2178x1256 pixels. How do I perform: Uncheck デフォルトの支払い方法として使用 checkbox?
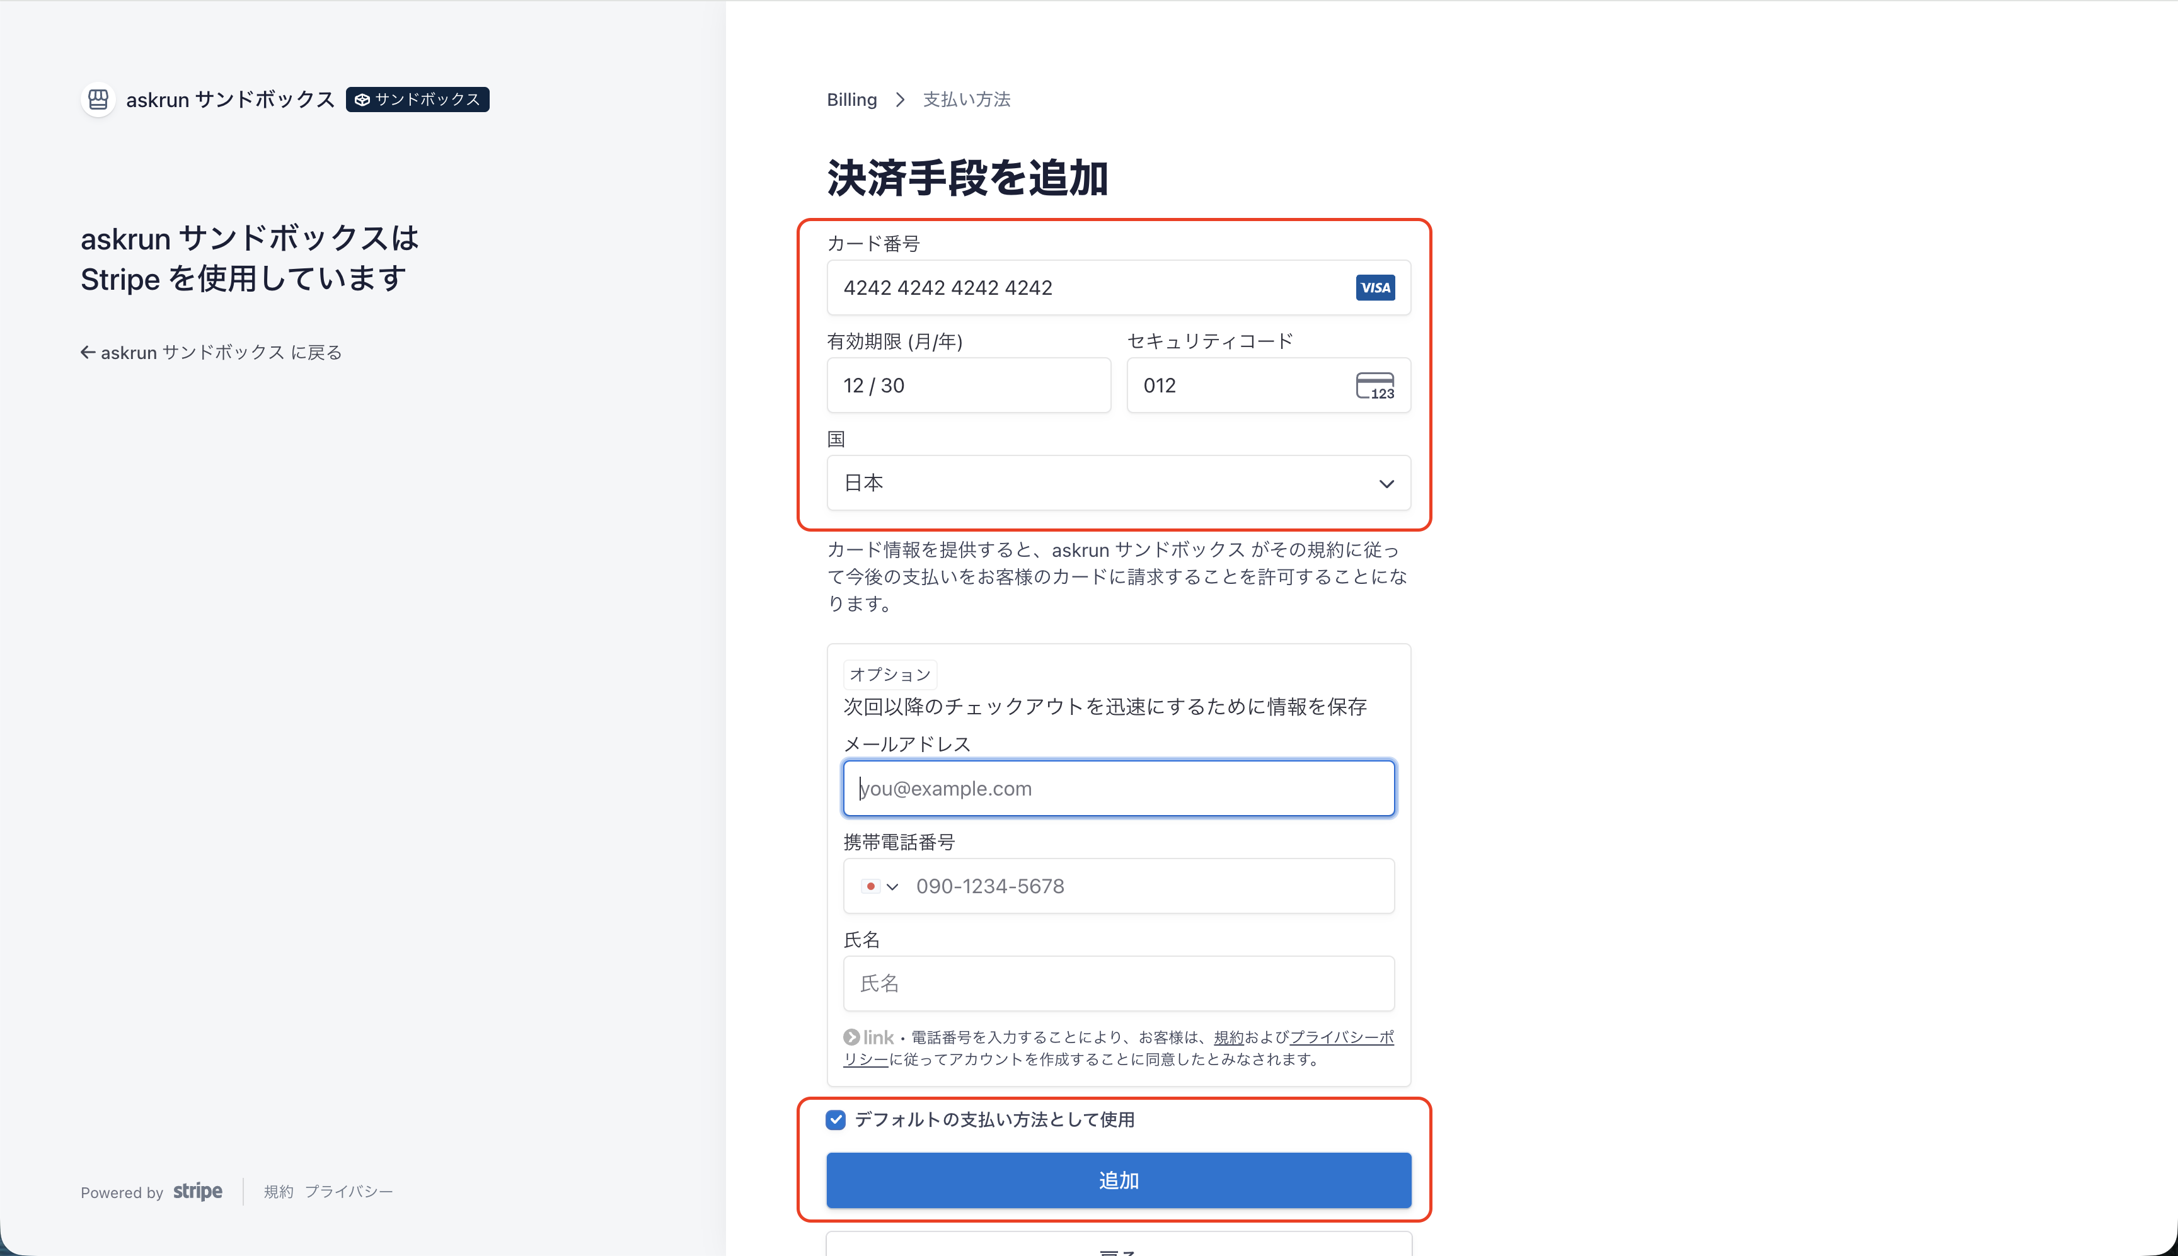835,1120
